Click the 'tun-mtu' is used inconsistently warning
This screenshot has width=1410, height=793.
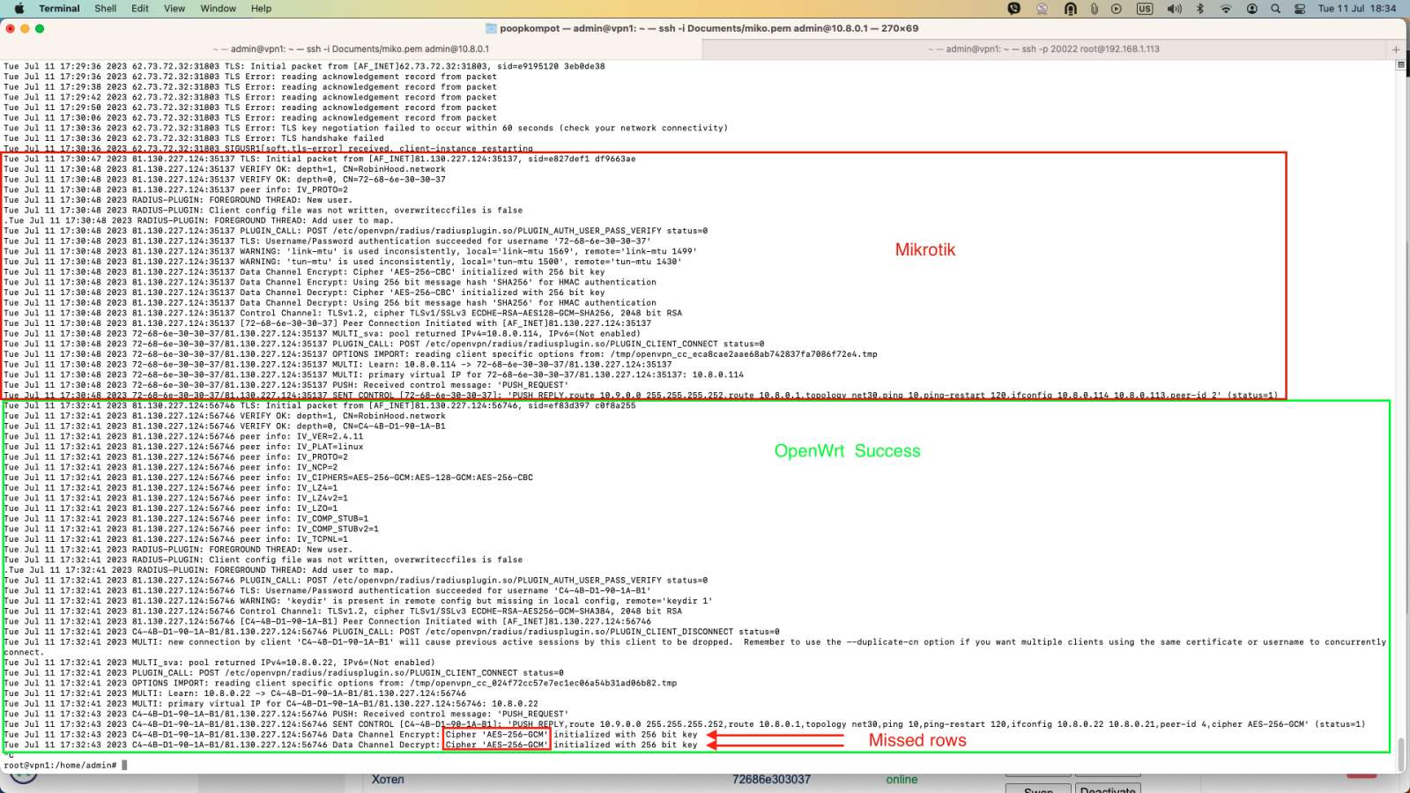tap(342, 262)
